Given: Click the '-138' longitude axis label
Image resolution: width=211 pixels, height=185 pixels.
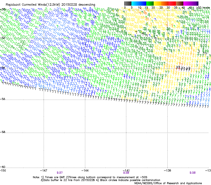Looking at the screenshot, I should point(168,170).
